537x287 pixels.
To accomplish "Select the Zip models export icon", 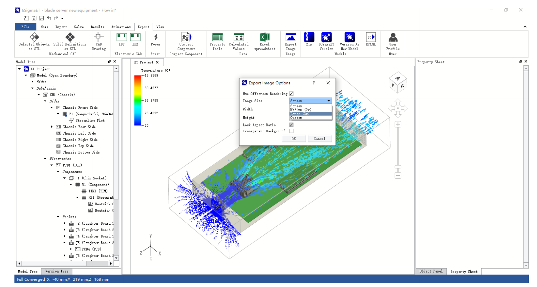I will click(x=309, y=37).
